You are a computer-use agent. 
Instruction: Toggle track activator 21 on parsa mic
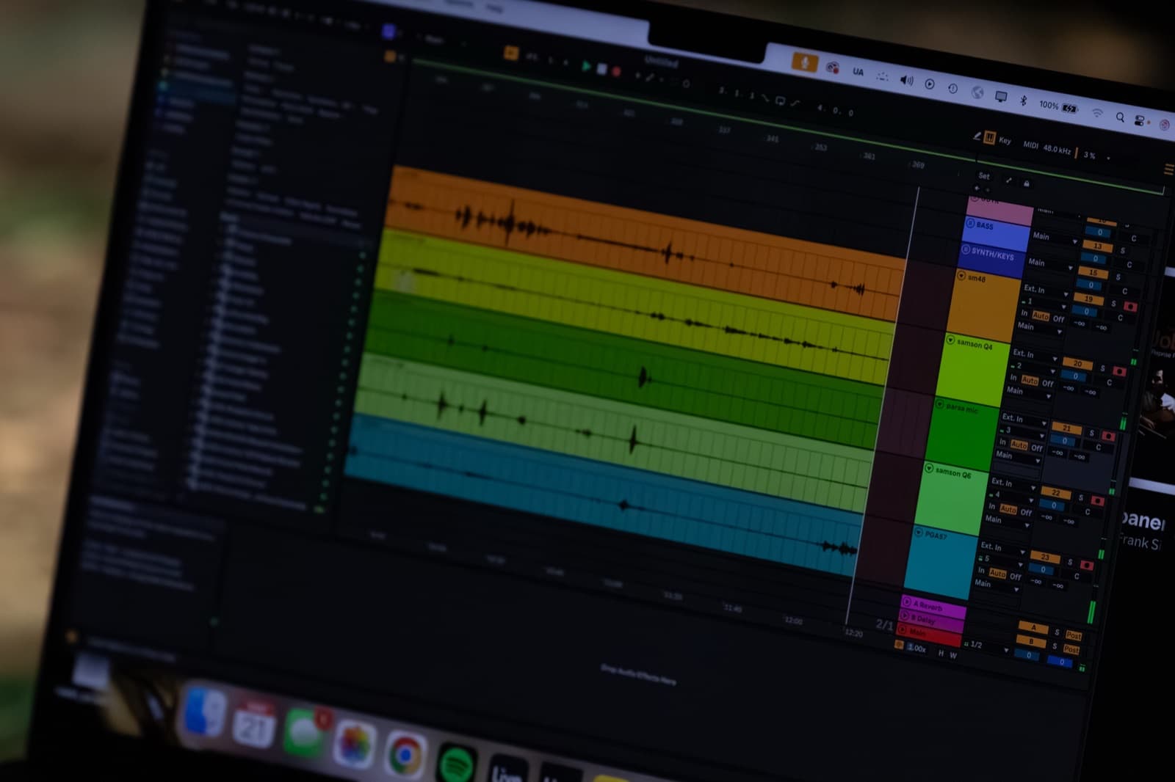(x=1066, y=428)
